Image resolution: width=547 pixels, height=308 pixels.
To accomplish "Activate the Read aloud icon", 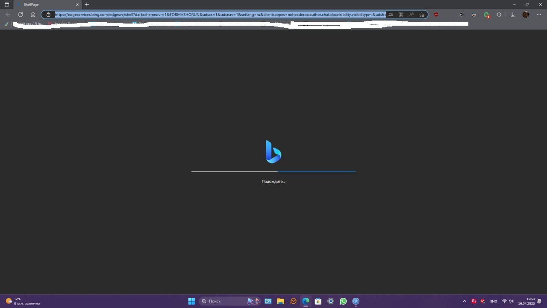I will pyautogui.click(x=411, y=15).
